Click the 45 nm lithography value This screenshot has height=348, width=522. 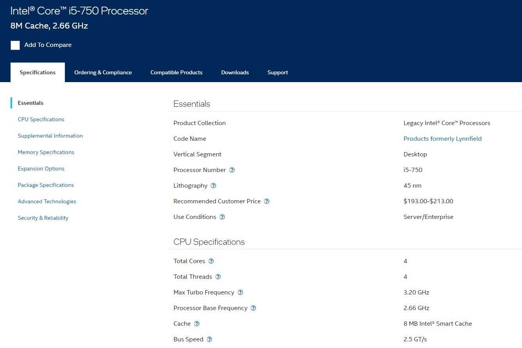pyautogui.click(x=412, y=186)
